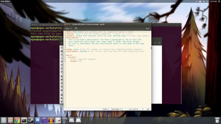The width and height of the screenshot is (221, 124).
Task: Open Google Chrome from the dock
Action: 17,120
